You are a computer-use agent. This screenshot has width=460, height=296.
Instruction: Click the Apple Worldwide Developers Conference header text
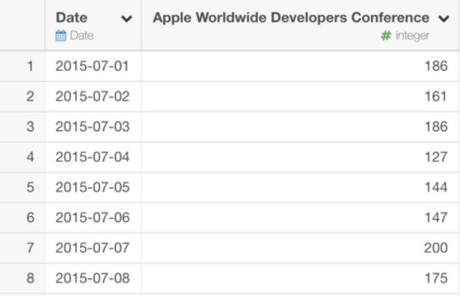coord(291,18)
